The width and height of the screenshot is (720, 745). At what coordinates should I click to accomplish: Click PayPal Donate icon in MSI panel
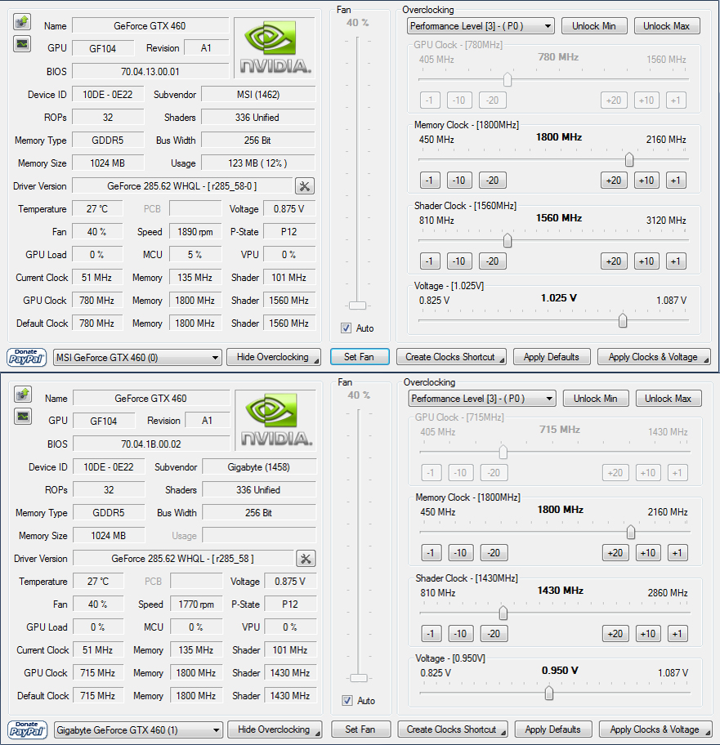click(x=27, y=357)
